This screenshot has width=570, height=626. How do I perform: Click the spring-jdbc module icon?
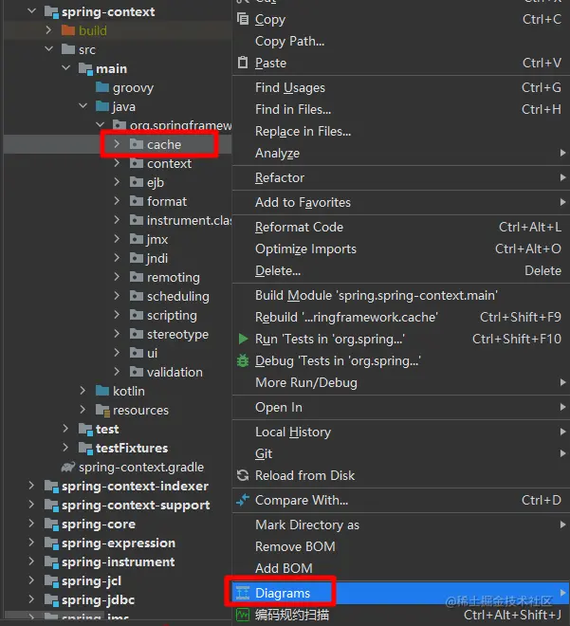point(51,600)
